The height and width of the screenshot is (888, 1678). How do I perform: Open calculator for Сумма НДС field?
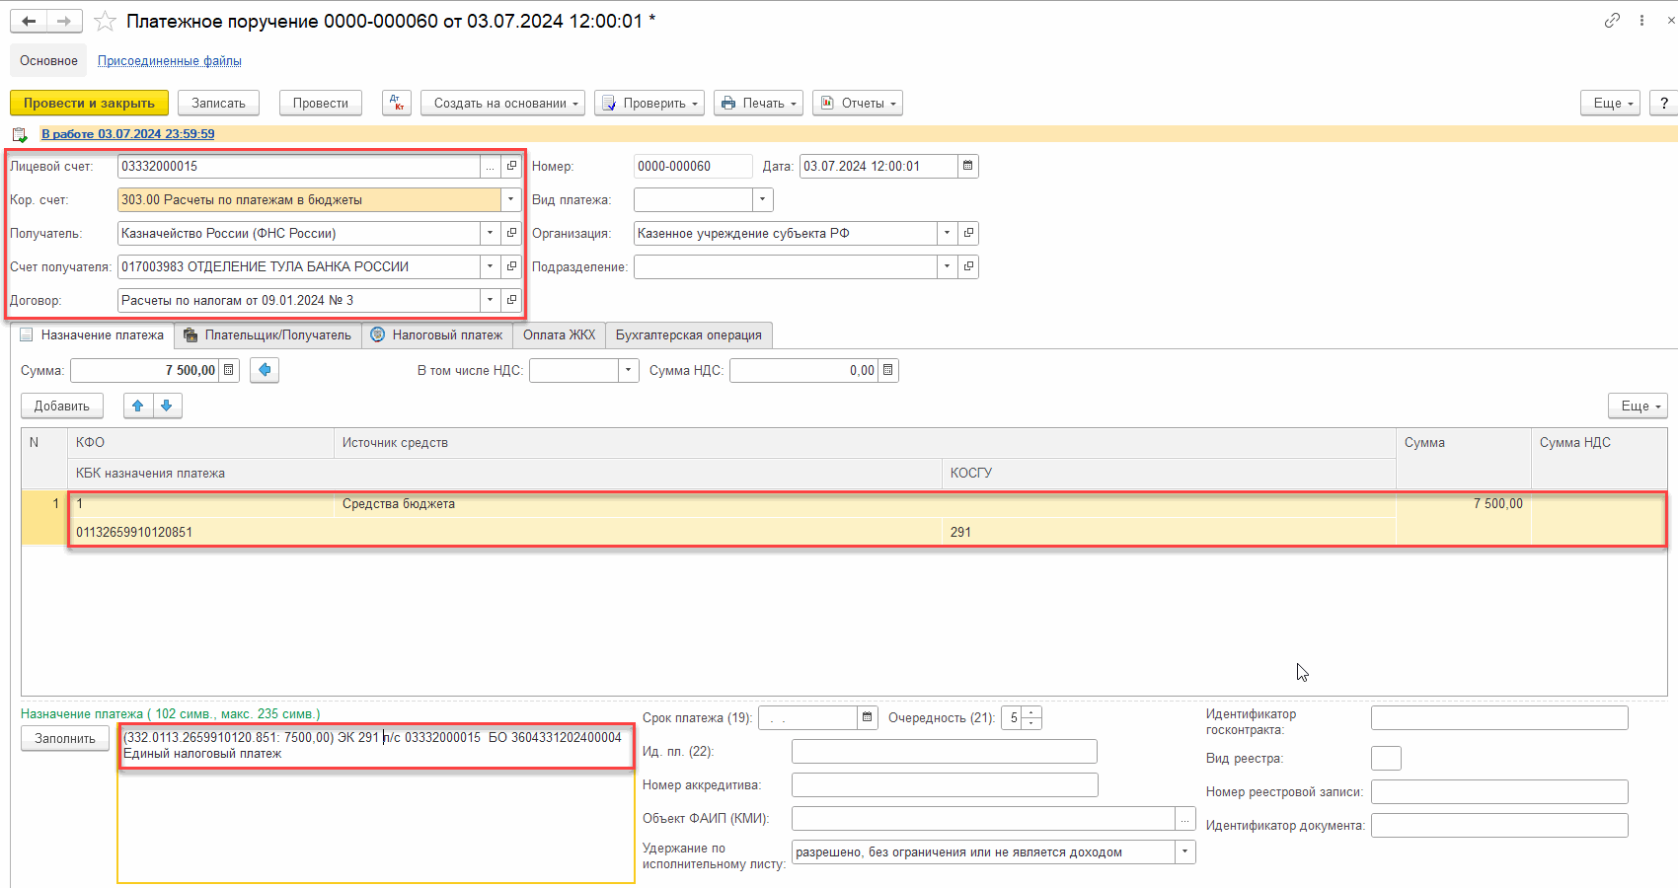click(888, 370)
